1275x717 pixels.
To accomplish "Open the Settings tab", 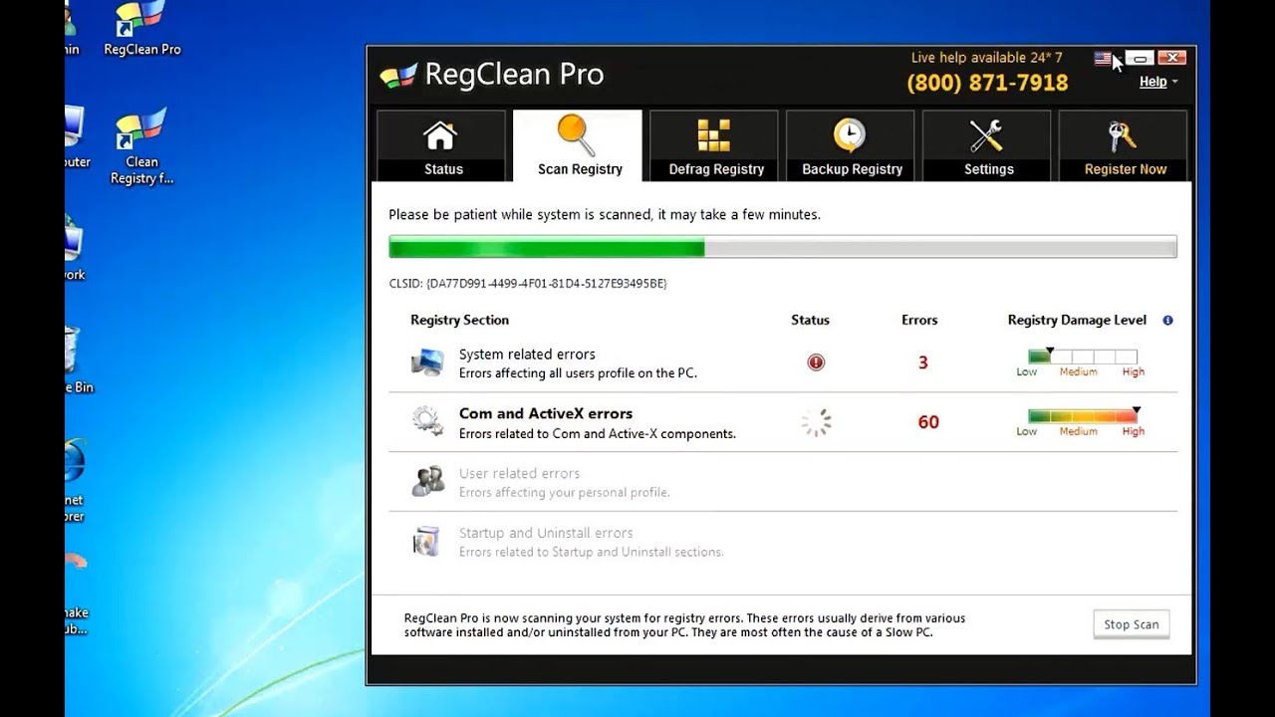I will coord(987,145).
